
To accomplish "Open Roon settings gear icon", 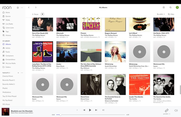I will tap(18, 8).
